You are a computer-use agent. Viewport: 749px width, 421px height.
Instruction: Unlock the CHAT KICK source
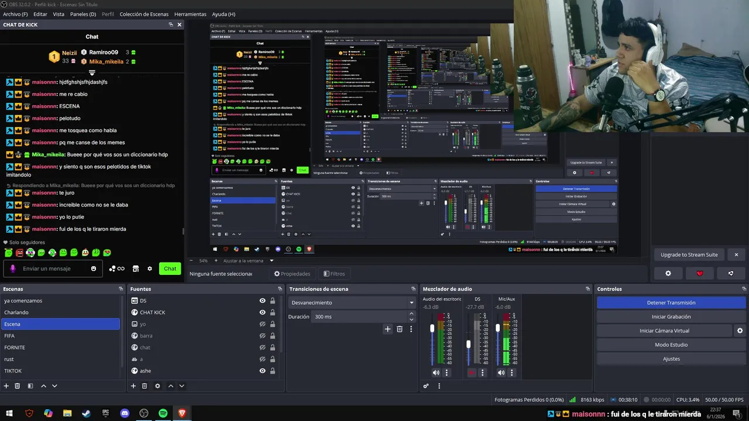(273, 312)
